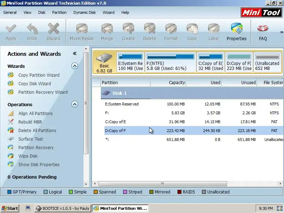Sort by the Used column header
The image size is (284, 213).
pyautogui.click(x=203, y=83)
